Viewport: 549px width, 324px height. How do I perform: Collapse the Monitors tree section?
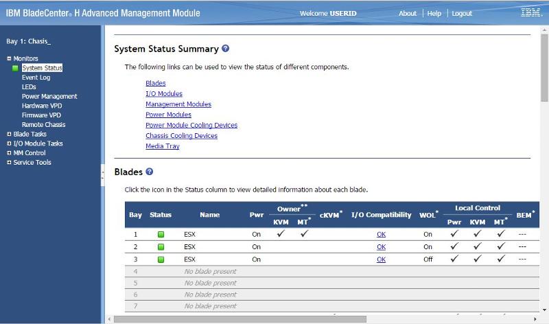[9, 58]
